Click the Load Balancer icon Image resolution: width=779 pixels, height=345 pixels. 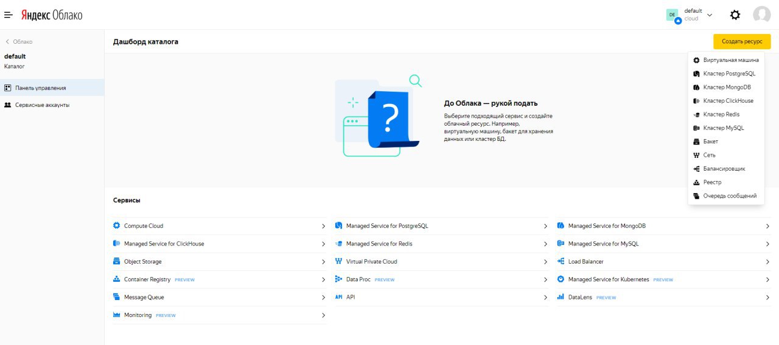(x=561, y=262)
